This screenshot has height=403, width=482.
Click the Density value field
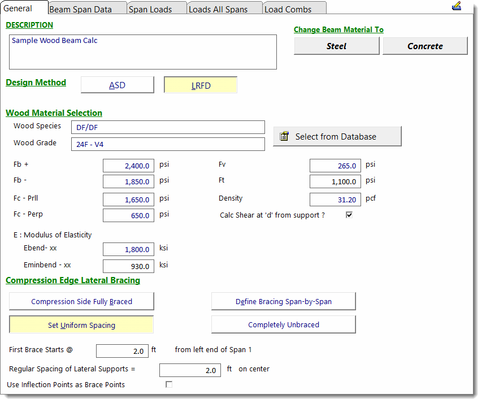point(335,200)
